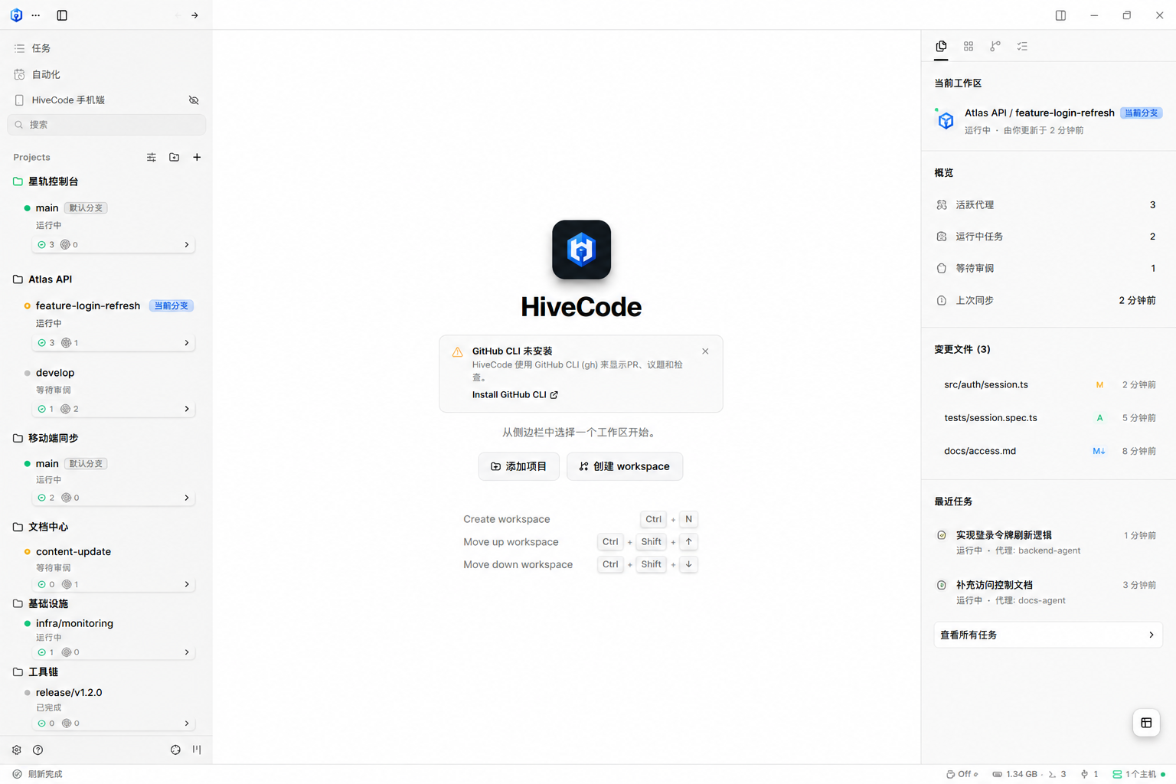Viewport: 1176px width, 784px height.
Task: Open settings gear at sidebar bottom
Action: 17,750
